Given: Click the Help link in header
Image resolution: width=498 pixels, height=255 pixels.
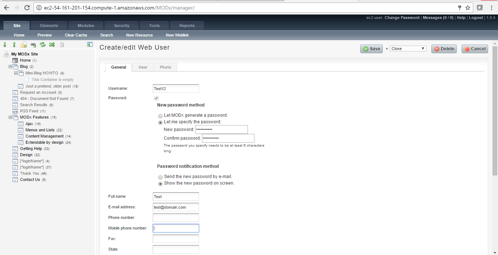Looking at the screenshot, I should pos(461,18).
